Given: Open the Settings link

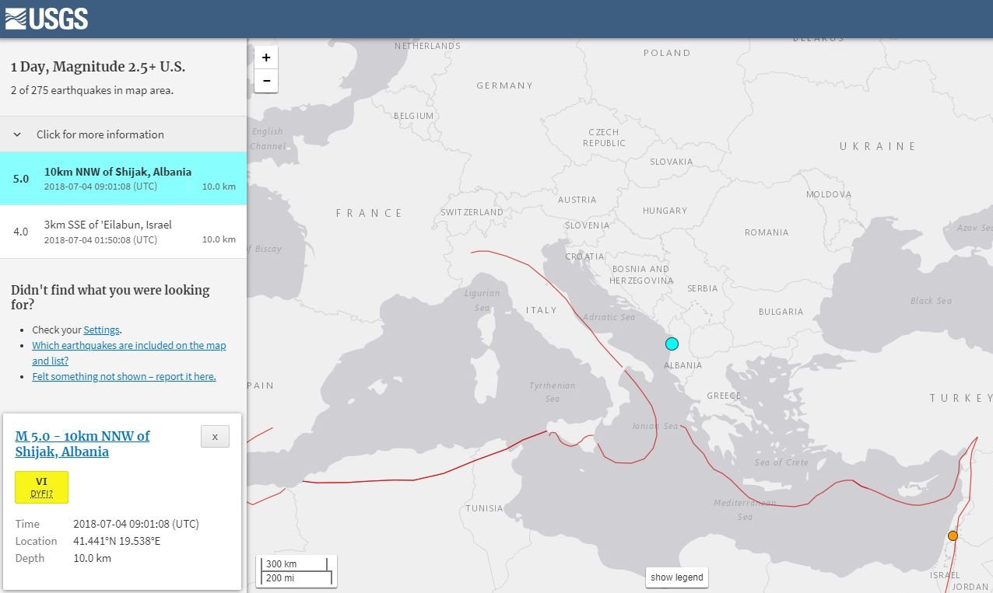Looking at the screenshot, I should pos(102,330).
